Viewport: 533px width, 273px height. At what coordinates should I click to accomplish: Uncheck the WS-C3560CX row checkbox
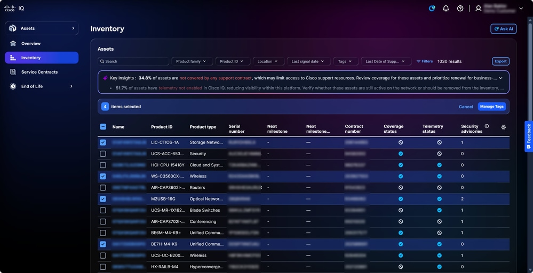tap(103, 176)
